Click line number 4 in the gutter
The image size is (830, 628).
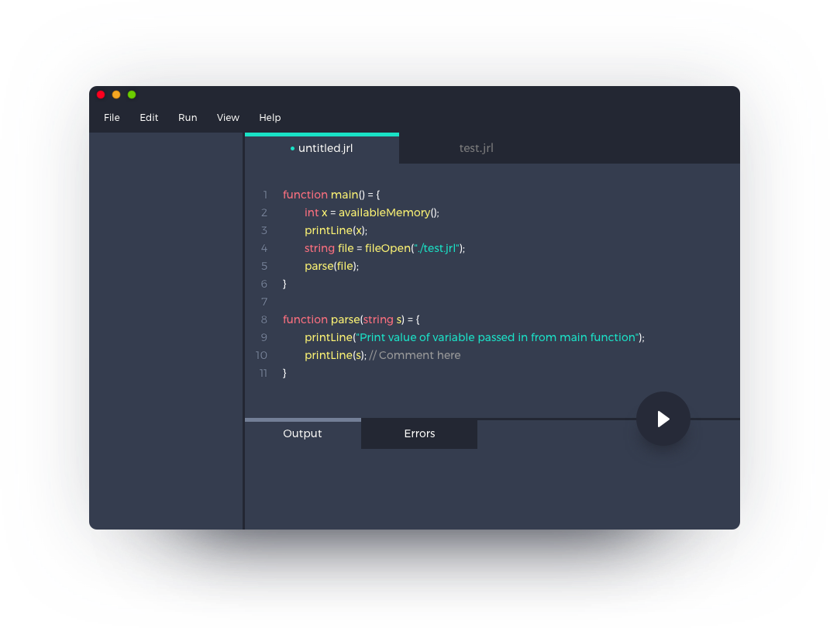click(x=264, y=248)
